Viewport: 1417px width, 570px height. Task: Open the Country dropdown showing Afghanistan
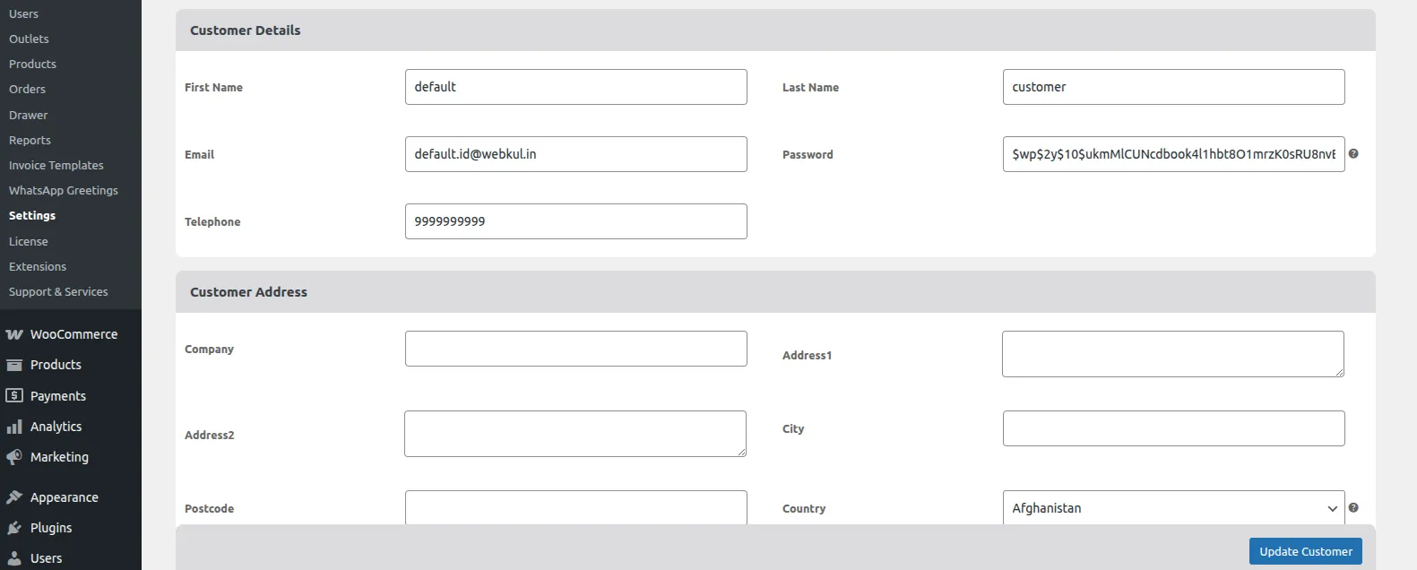point(1172,508)
